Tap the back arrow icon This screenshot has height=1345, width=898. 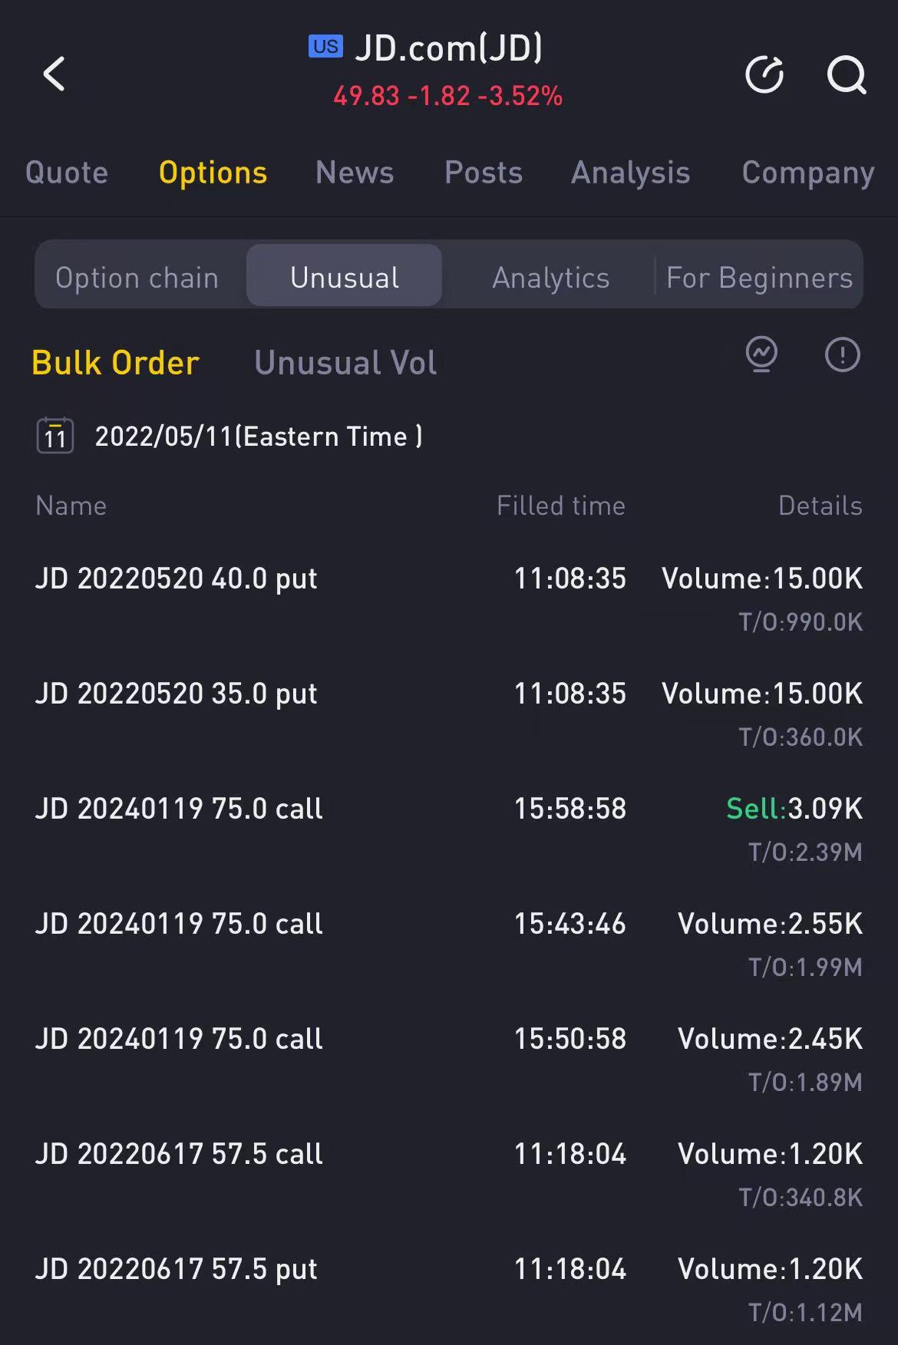tap(54, 74)
